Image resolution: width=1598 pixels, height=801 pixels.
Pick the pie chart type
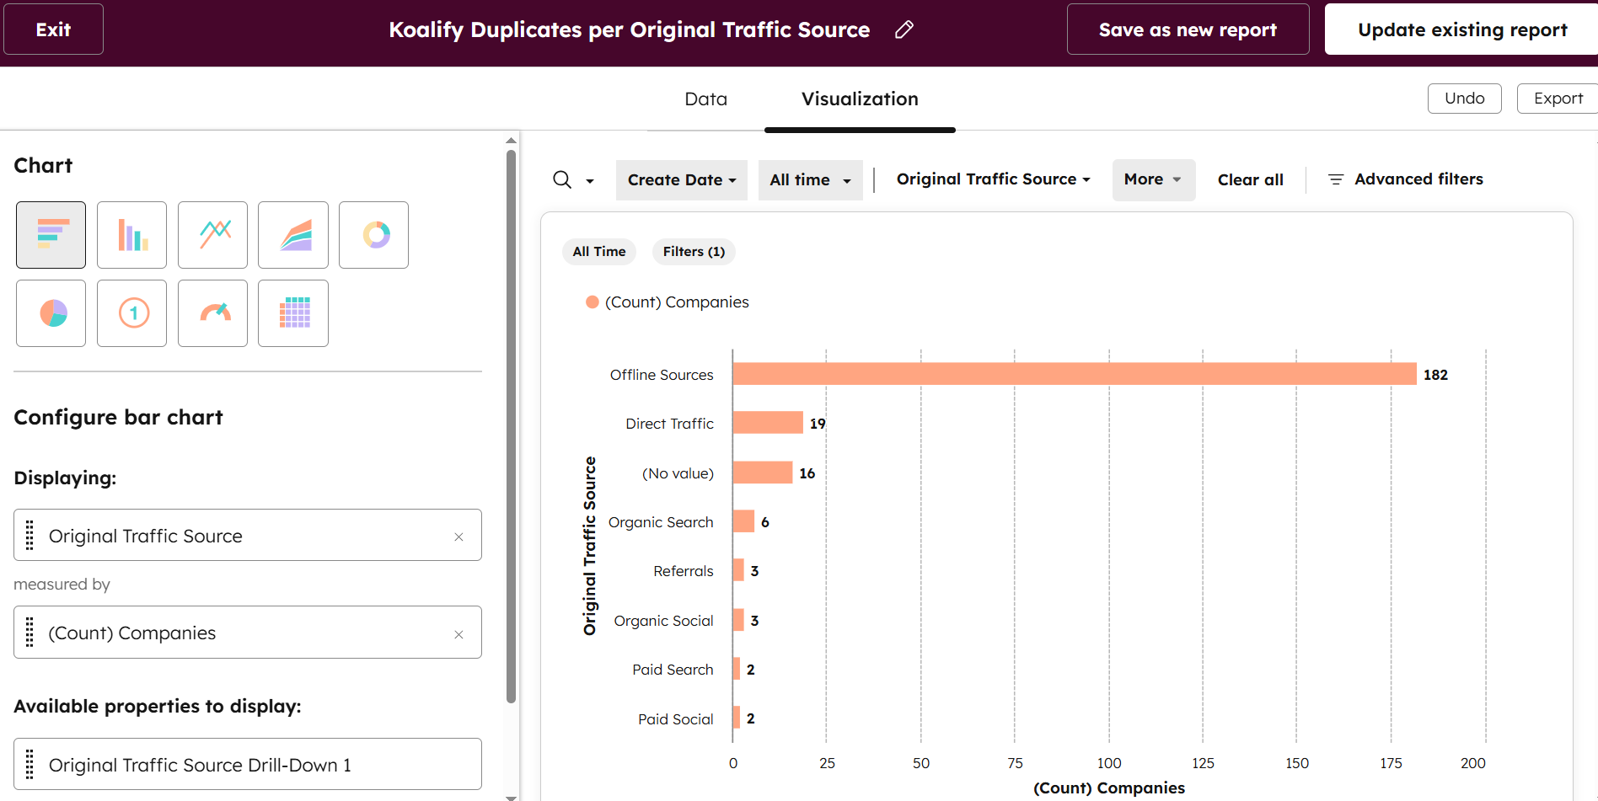51,313
